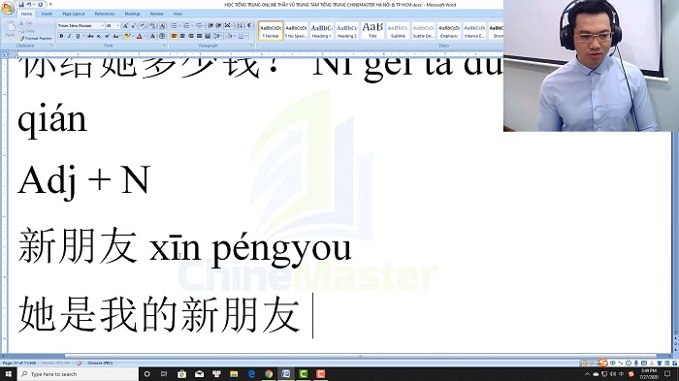Image resolution: width=679 pixels, height=381 pixels.
Task: Click the Office button
Action: click(8, 8)
